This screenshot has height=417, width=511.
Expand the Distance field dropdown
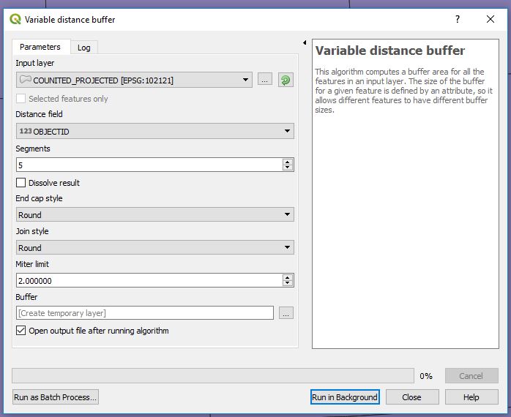pyautogui.click(x=154, y=132)
